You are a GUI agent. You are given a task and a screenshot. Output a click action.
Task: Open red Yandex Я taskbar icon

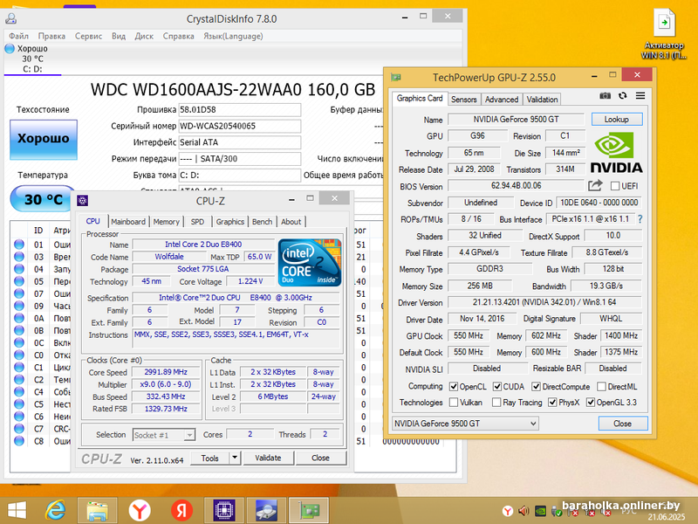point(181,510)
